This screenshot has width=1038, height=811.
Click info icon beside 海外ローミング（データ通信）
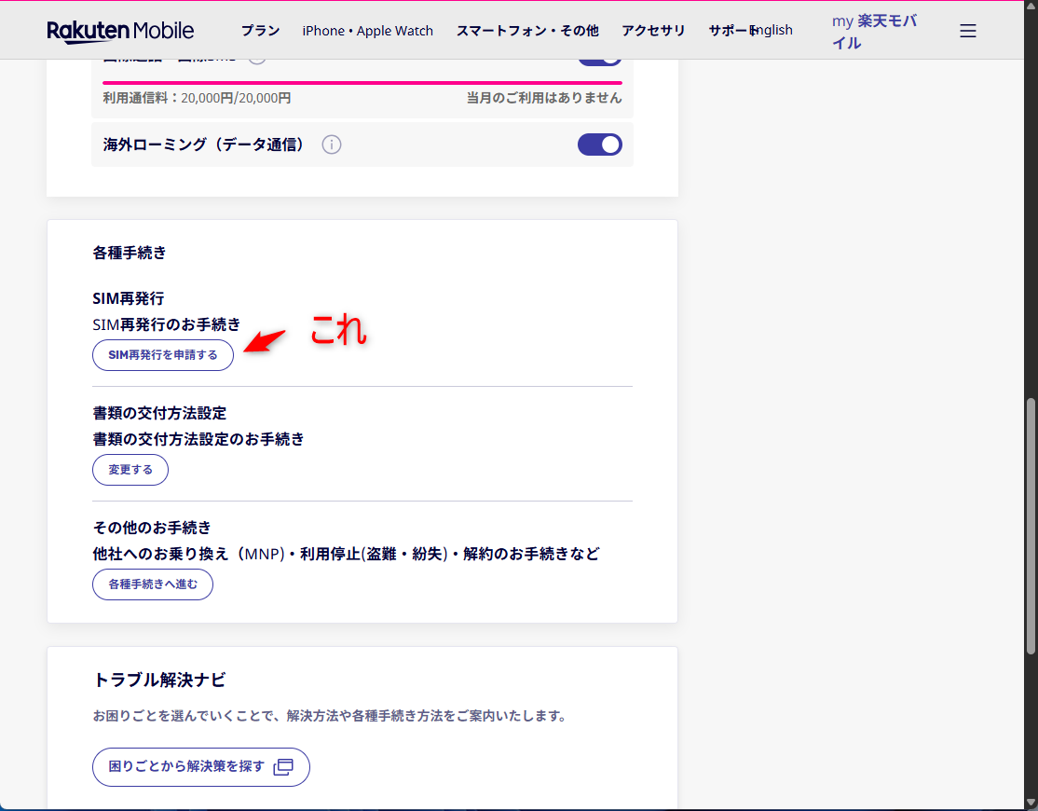pos(332,144)
